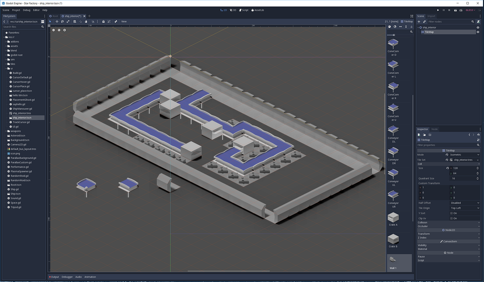Activate the Scale Mode tool

[68, 21]
